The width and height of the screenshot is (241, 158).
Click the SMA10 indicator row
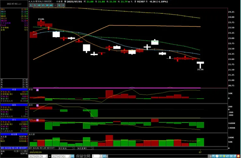pos(14,12)
